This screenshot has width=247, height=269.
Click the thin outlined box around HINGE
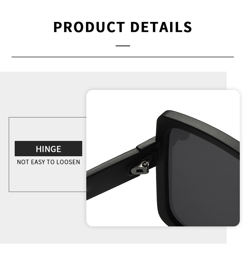pyautogui.click(x=48, y=154)
